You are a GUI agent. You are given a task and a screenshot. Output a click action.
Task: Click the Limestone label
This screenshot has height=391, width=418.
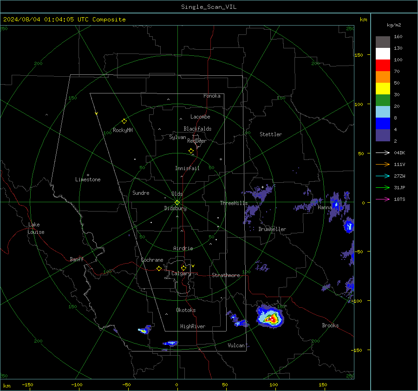coord(88,179)
